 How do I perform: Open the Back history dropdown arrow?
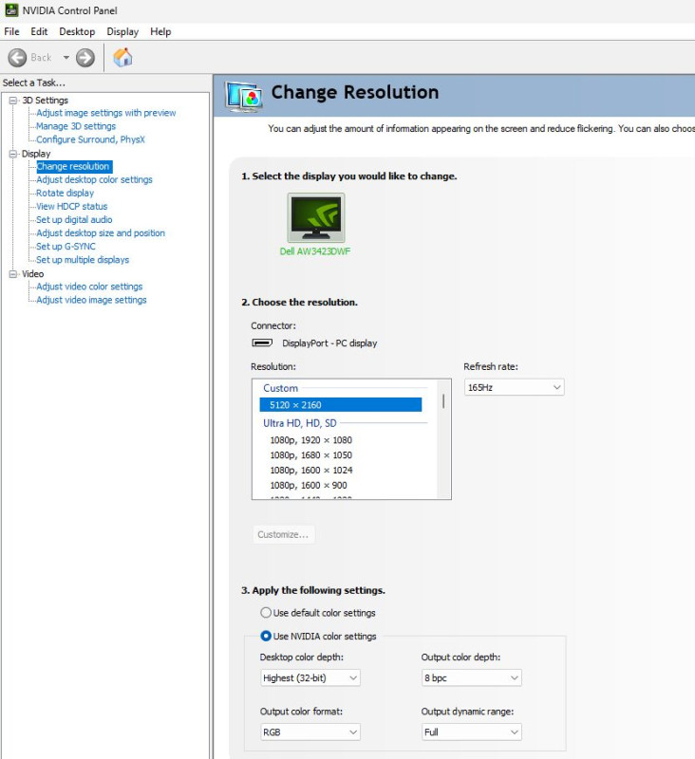66,58
